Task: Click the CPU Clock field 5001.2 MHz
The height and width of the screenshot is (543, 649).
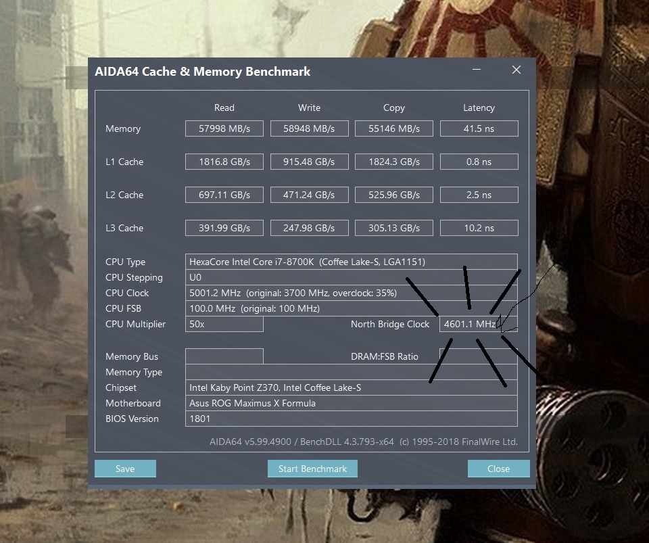Action: click(x=352, y=293)
